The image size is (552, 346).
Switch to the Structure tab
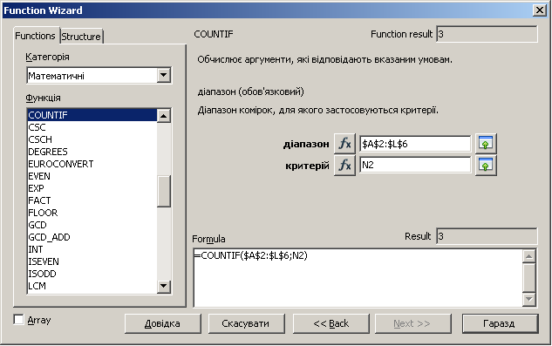tap(81, 37)
